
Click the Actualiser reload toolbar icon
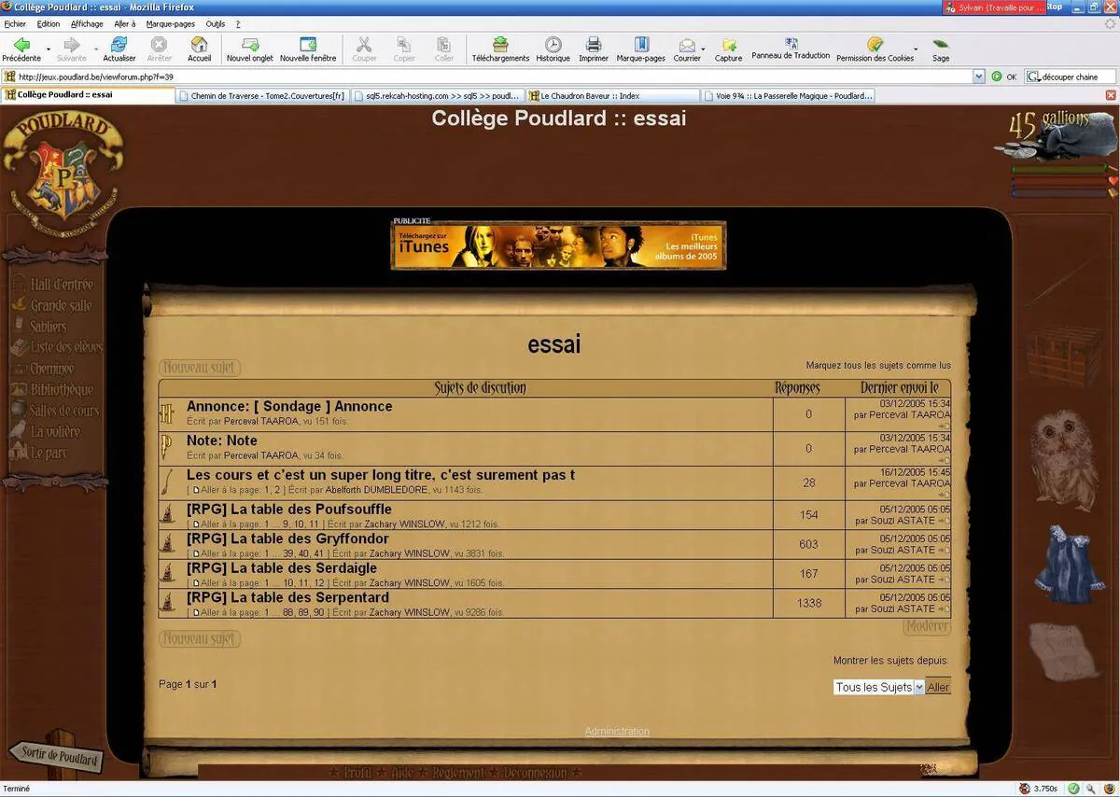coord(119,44)
